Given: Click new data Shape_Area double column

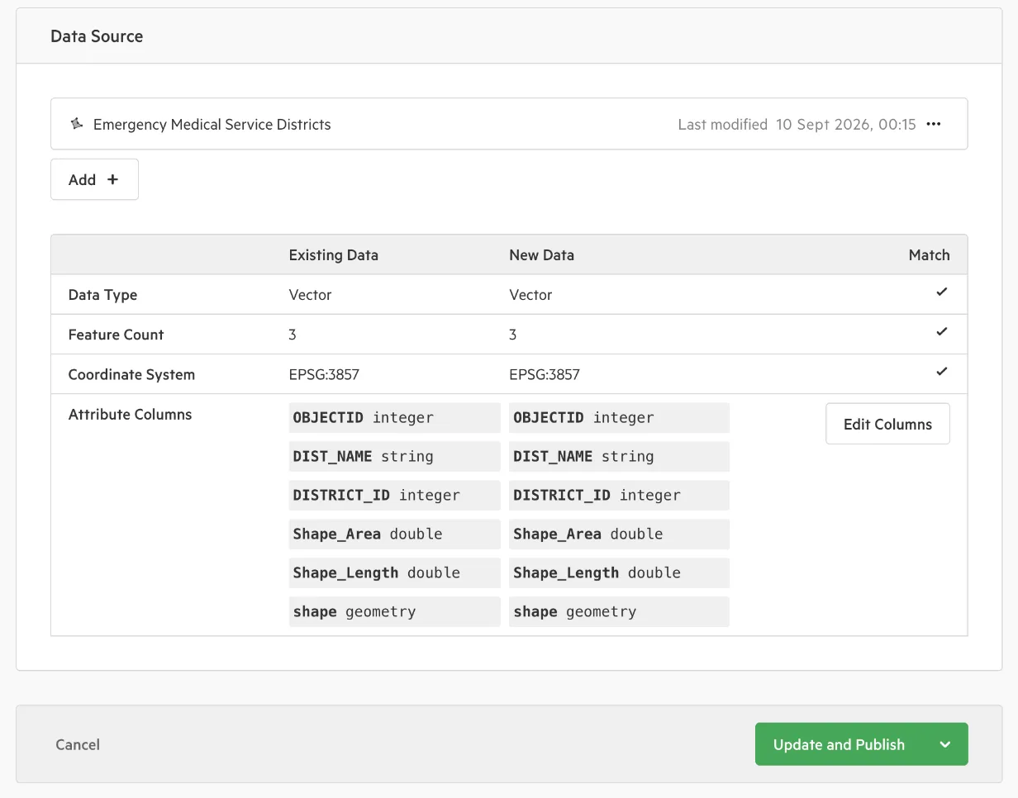Looking at the screenshot, I should tap(619, 534).
